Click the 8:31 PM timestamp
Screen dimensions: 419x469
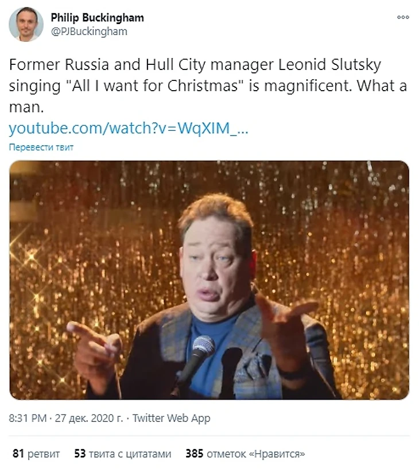coord(28,418)
